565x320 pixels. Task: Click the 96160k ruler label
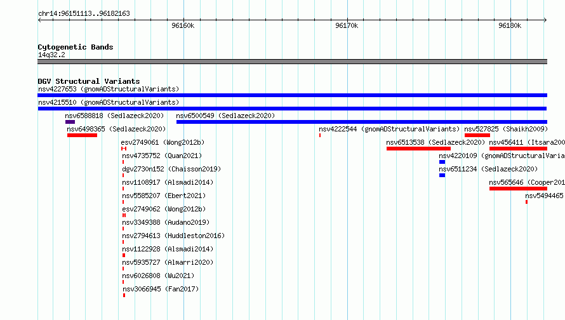click(183, 25)
